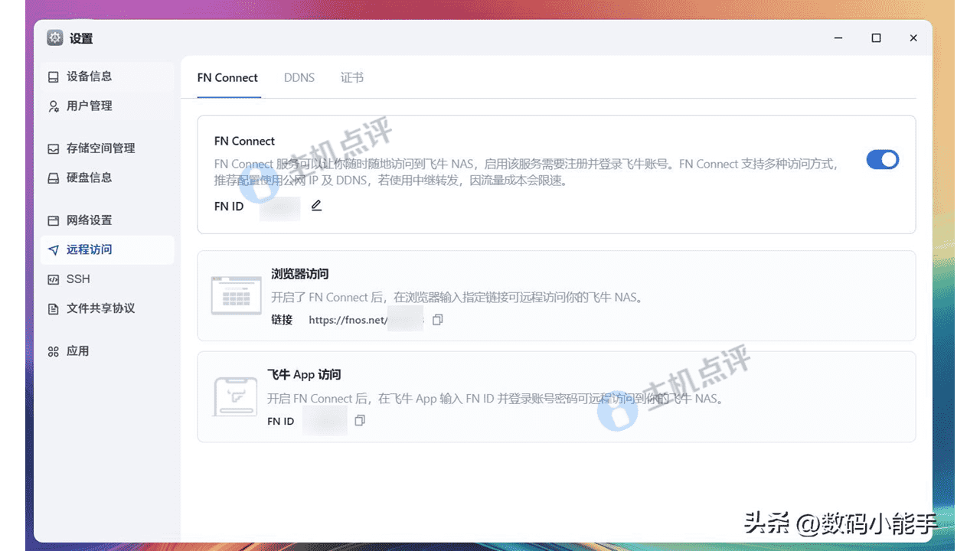
Task: Click the 硬盘信息 disk icon
Action: point(54,178)
